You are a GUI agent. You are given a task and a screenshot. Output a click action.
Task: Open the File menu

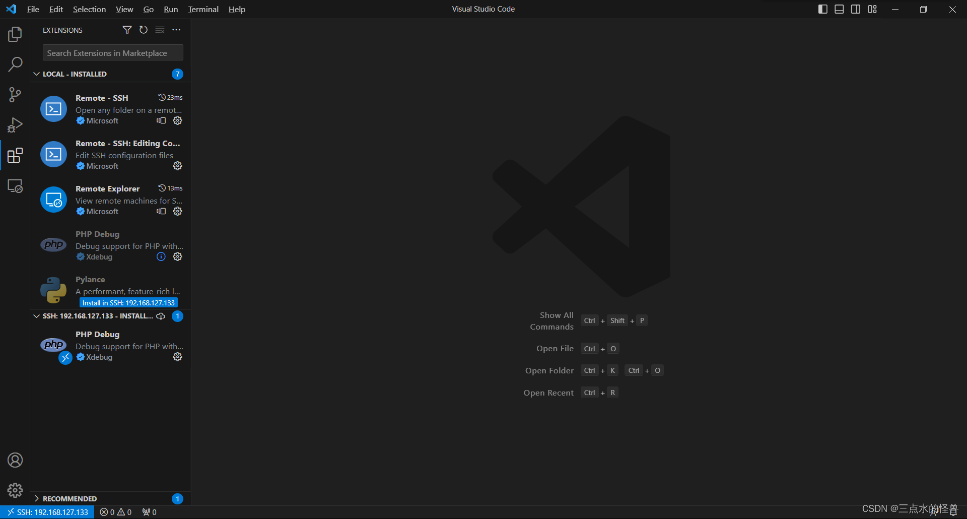tap(33, 9)
